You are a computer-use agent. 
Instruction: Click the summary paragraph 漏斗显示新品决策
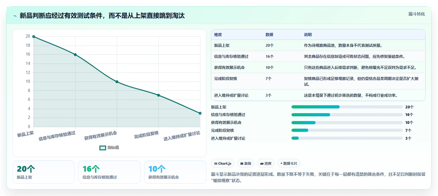[318, 177]
